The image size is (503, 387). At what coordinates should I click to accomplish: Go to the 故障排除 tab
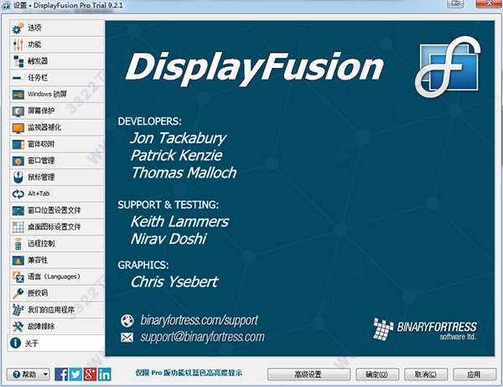pyautogui.click(x=57, y=327)
